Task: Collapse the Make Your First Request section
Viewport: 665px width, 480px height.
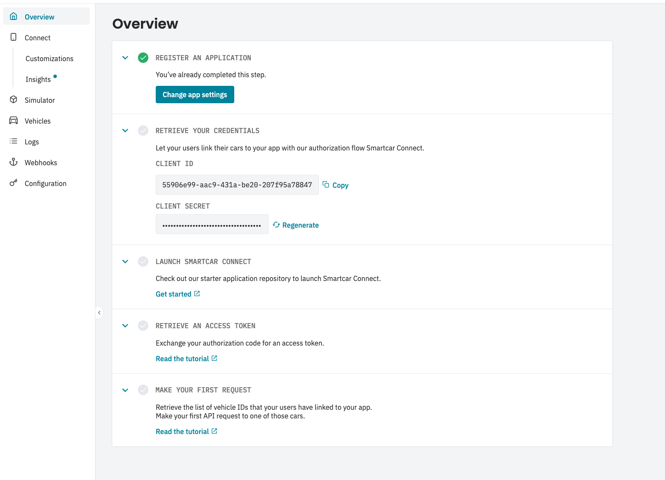Action: (125, 390)
